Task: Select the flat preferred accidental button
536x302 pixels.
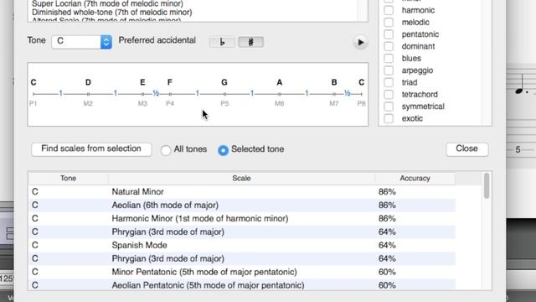Action: pyautogui.click(x=222, y=42)
